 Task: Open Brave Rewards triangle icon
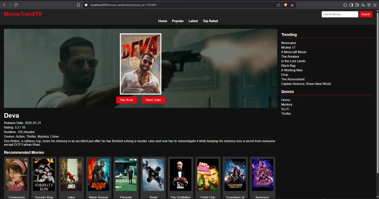pos(292,5)
